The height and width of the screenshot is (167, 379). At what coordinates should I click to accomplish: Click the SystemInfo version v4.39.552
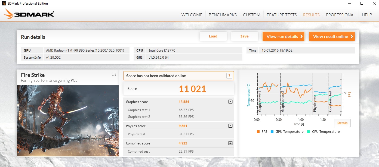pyautogui.click(x=53, y=57)
